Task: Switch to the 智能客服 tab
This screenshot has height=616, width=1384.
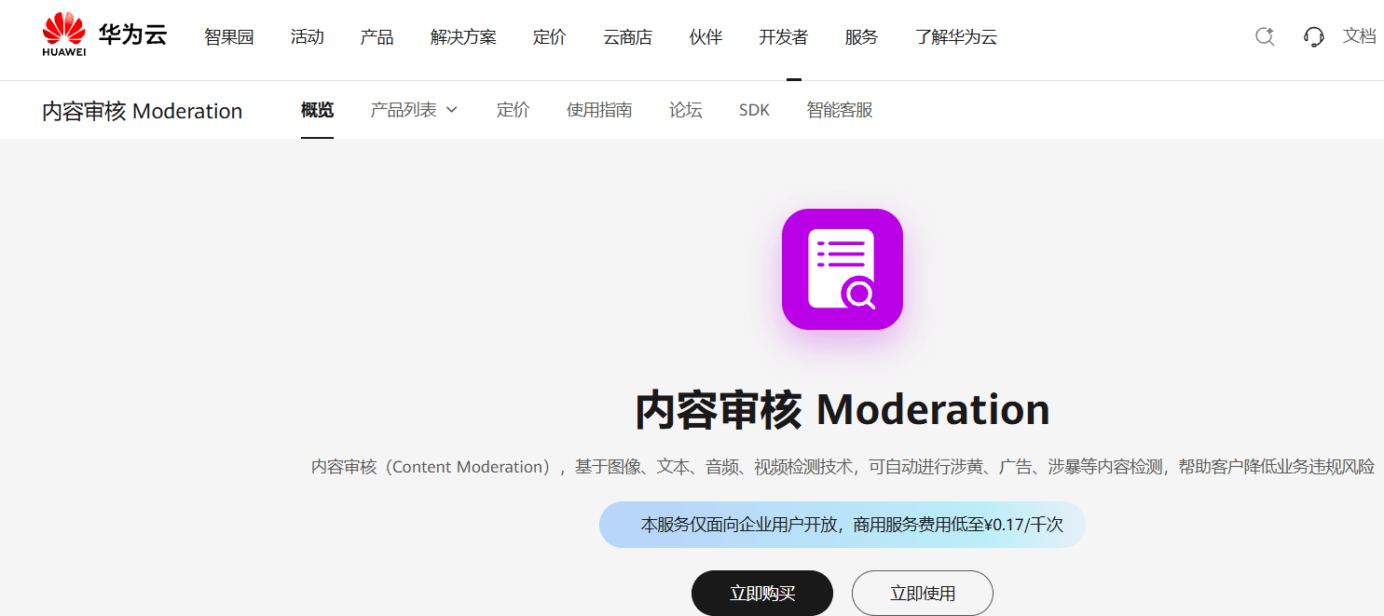Action: point(840,110)
